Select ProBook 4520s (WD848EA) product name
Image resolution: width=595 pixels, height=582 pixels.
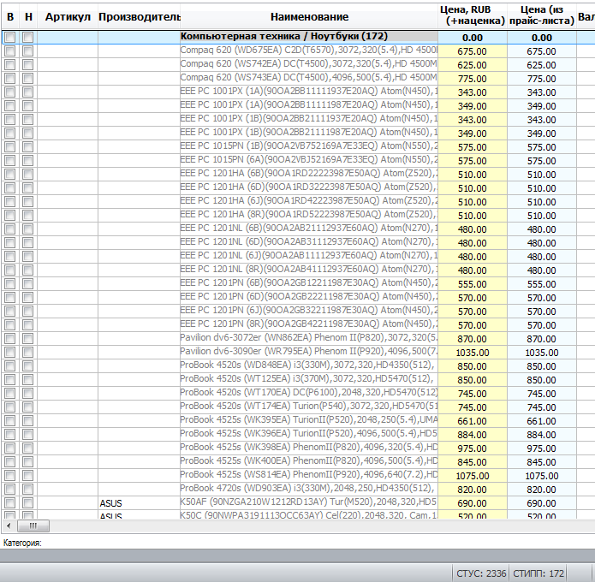308,365
